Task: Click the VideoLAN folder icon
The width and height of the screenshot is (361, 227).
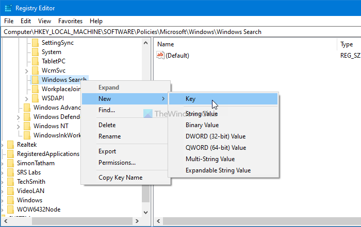Action: pos(11,191)
